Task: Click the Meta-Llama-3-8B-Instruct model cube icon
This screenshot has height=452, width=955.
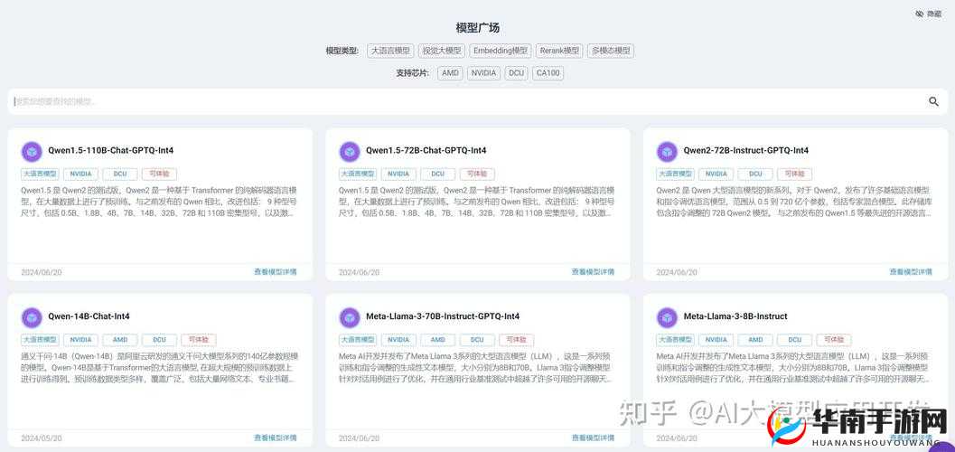Action: (667, 317)
